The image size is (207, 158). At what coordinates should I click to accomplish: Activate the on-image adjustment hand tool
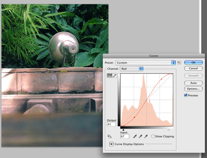pos(110,136)
